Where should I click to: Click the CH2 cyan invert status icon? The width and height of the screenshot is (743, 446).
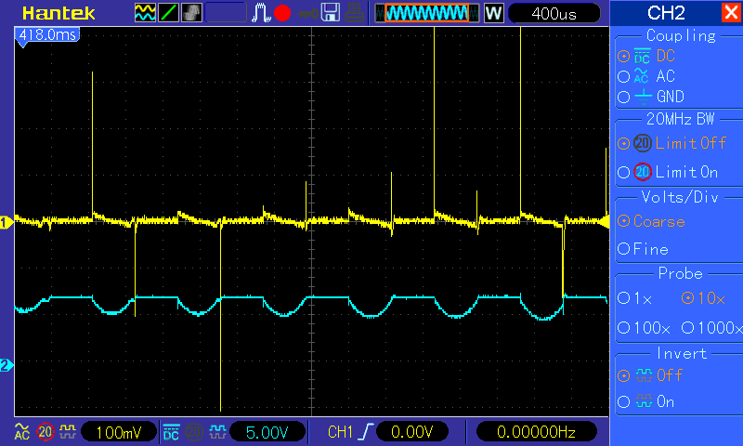(x=217, y=431)
